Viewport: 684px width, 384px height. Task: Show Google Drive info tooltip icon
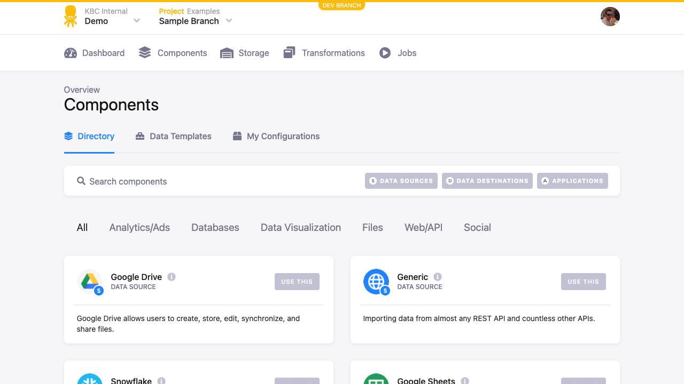(172, 277)
